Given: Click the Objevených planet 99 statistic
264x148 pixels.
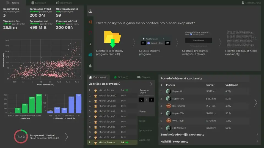Looking at the screenshot, I should point(67,12).
